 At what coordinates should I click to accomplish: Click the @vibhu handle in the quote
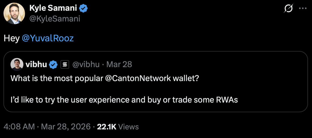click(x=86, y=64)
